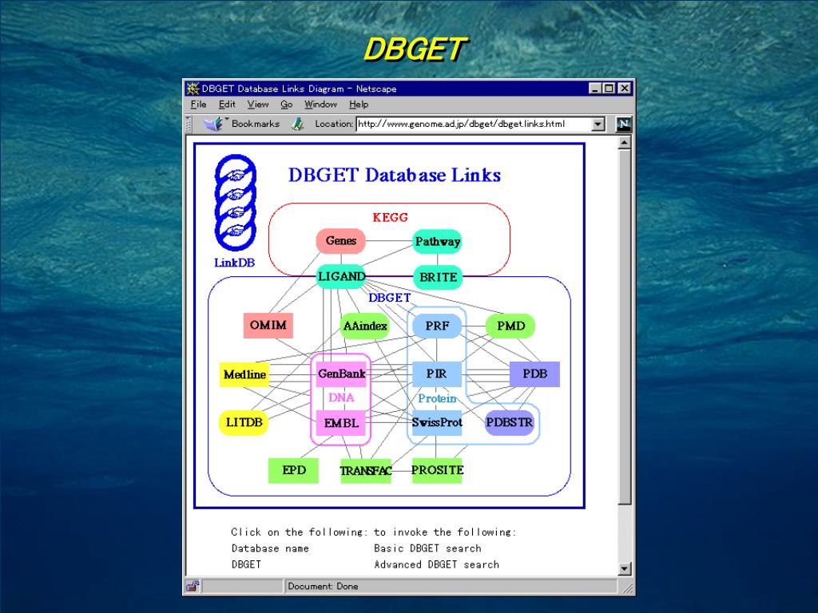Click the Protein group label
The image size is (818, 613).
[x=437, y=398]
